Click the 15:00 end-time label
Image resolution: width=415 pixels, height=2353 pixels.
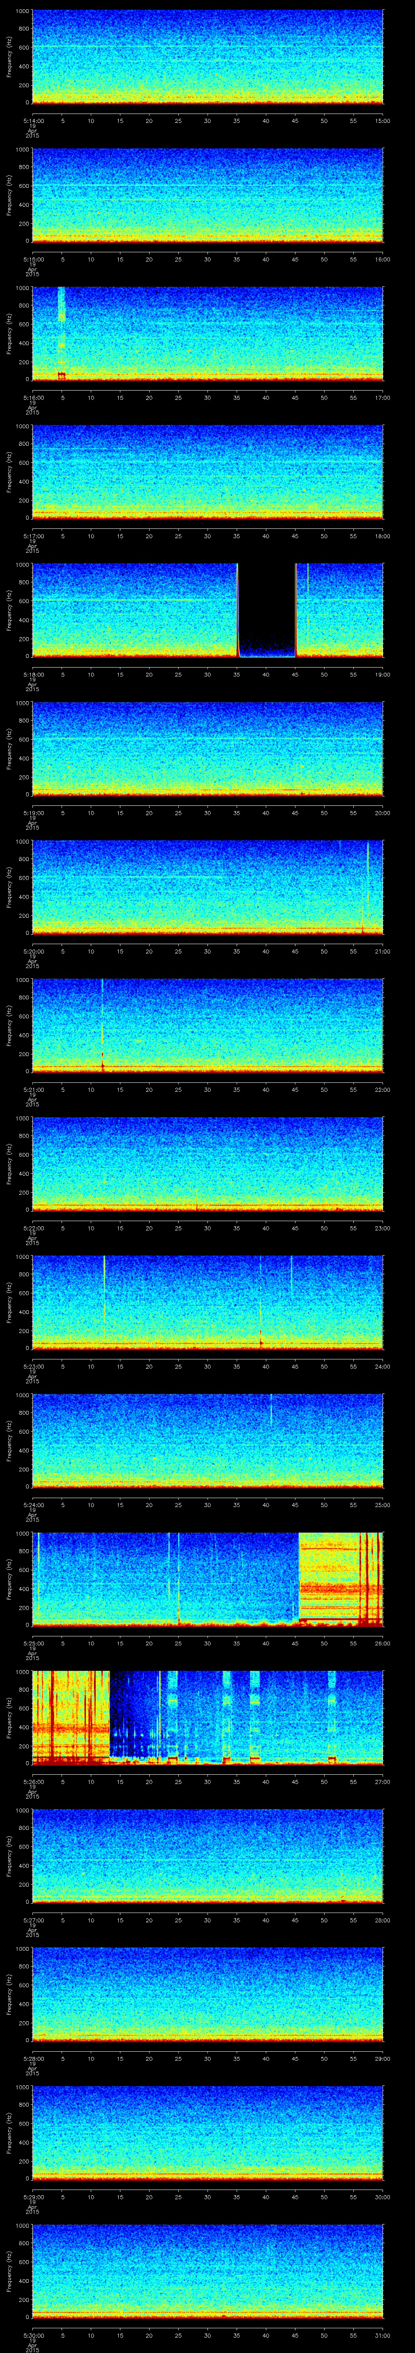pyautogui.click(x=383, y=120)
